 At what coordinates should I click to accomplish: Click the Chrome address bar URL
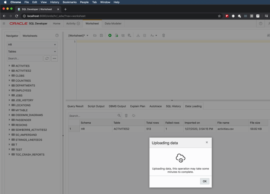tap(56, 16)
